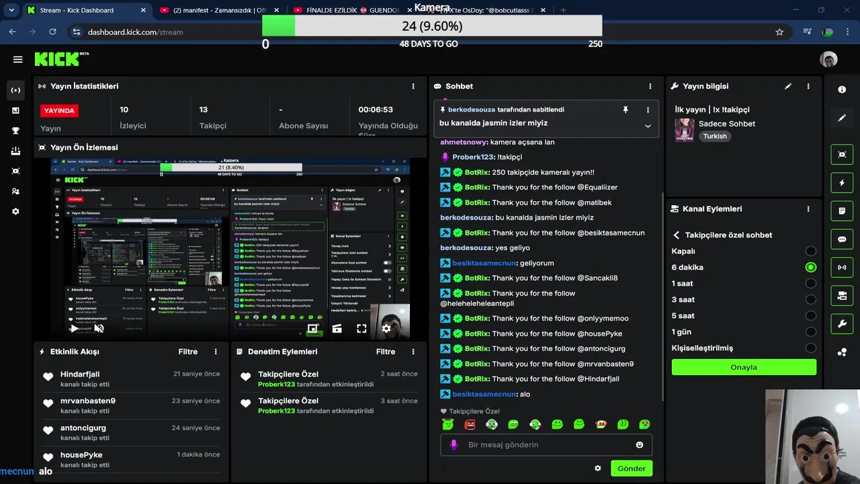The width and height of the screenshot is (860, 484).
Task: Toggle the channel actions widget in right rail
Action: [x=842, y=296]
